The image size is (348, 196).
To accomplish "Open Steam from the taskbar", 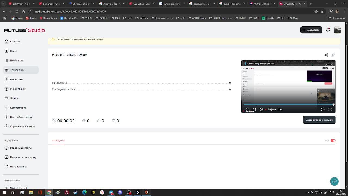I will tap(75, 192).
